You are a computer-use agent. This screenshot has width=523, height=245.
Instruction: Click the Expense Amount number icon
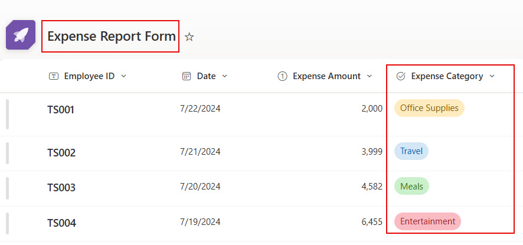click(x=282, y=76)
